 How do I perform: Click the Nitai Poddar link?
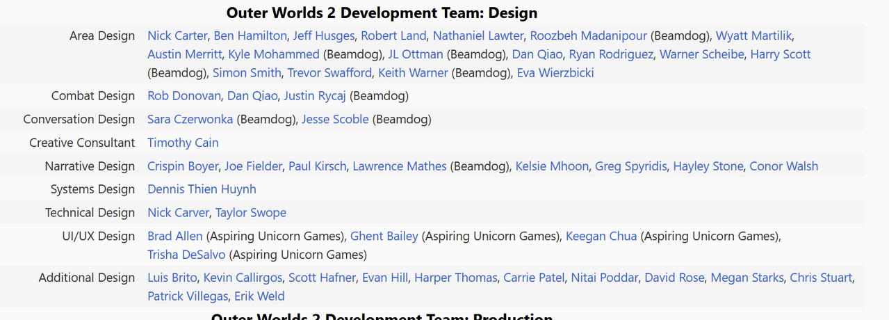[x=605, y=278]
